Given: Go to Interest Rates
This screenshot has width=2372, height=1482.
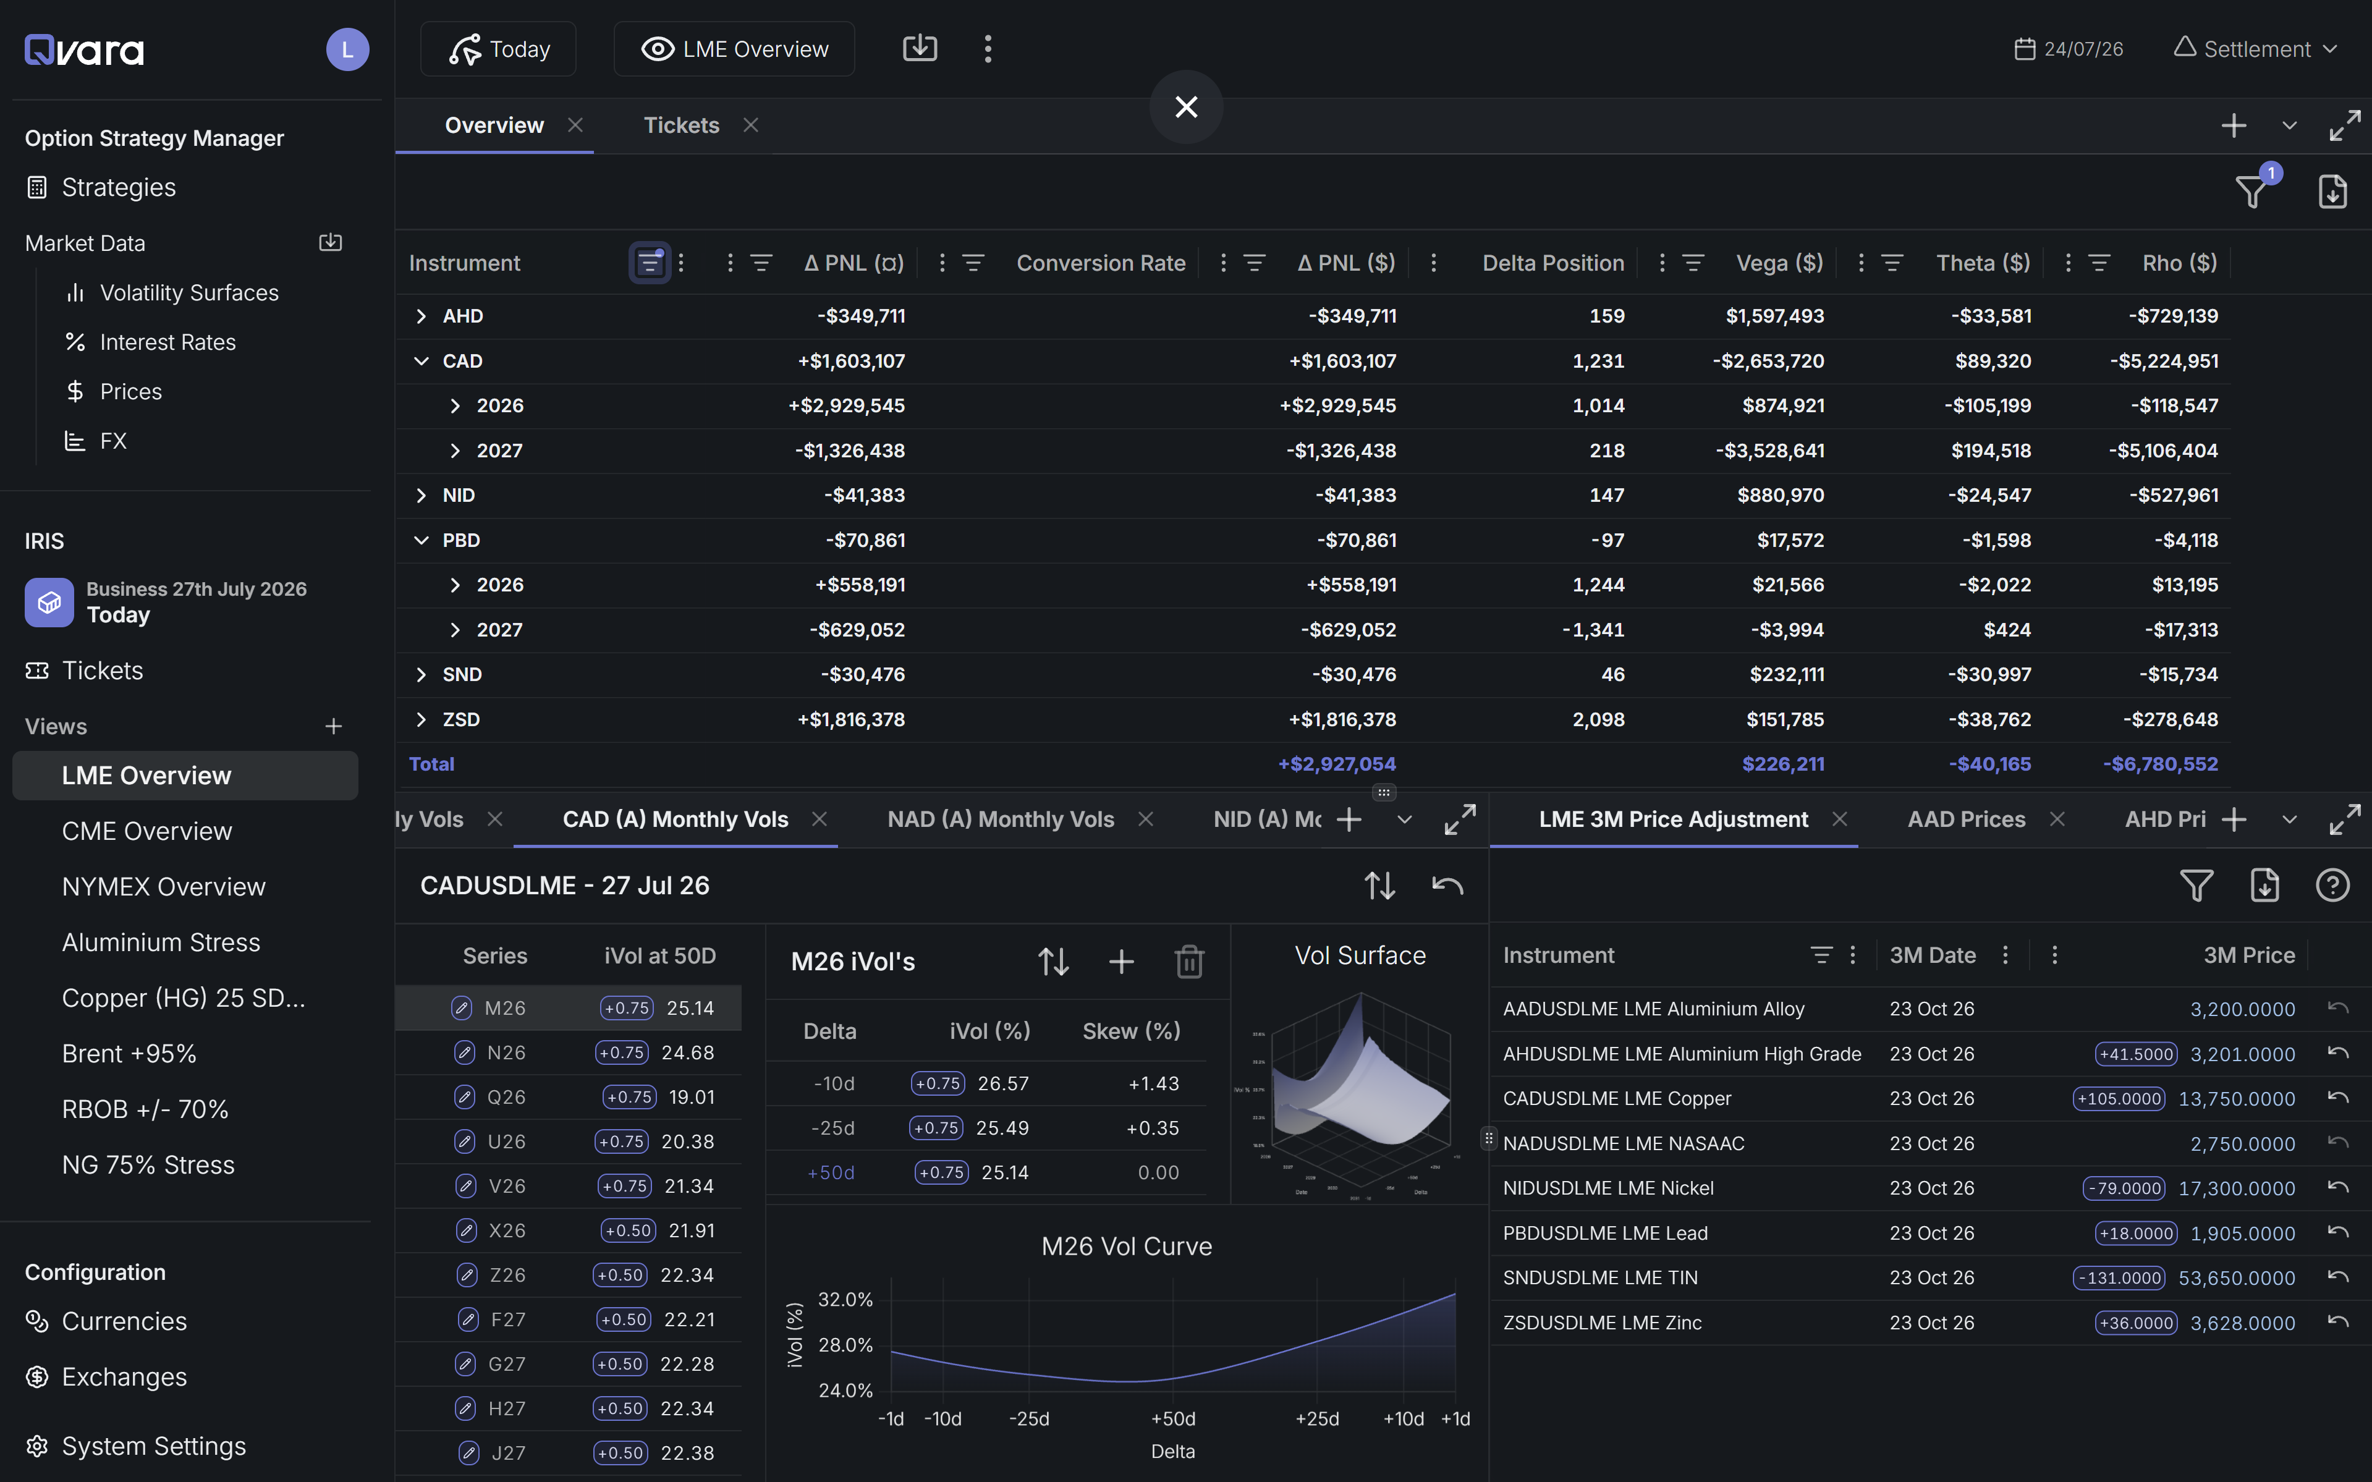Looking at the screenshot, I should [167, 342].
